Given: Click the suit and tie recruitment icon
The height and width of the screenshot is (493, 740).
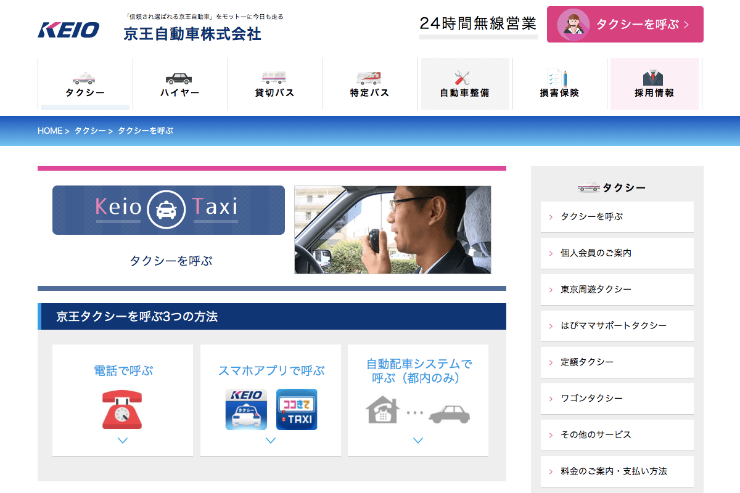Looking at the screenshot, I should point(653,78).
